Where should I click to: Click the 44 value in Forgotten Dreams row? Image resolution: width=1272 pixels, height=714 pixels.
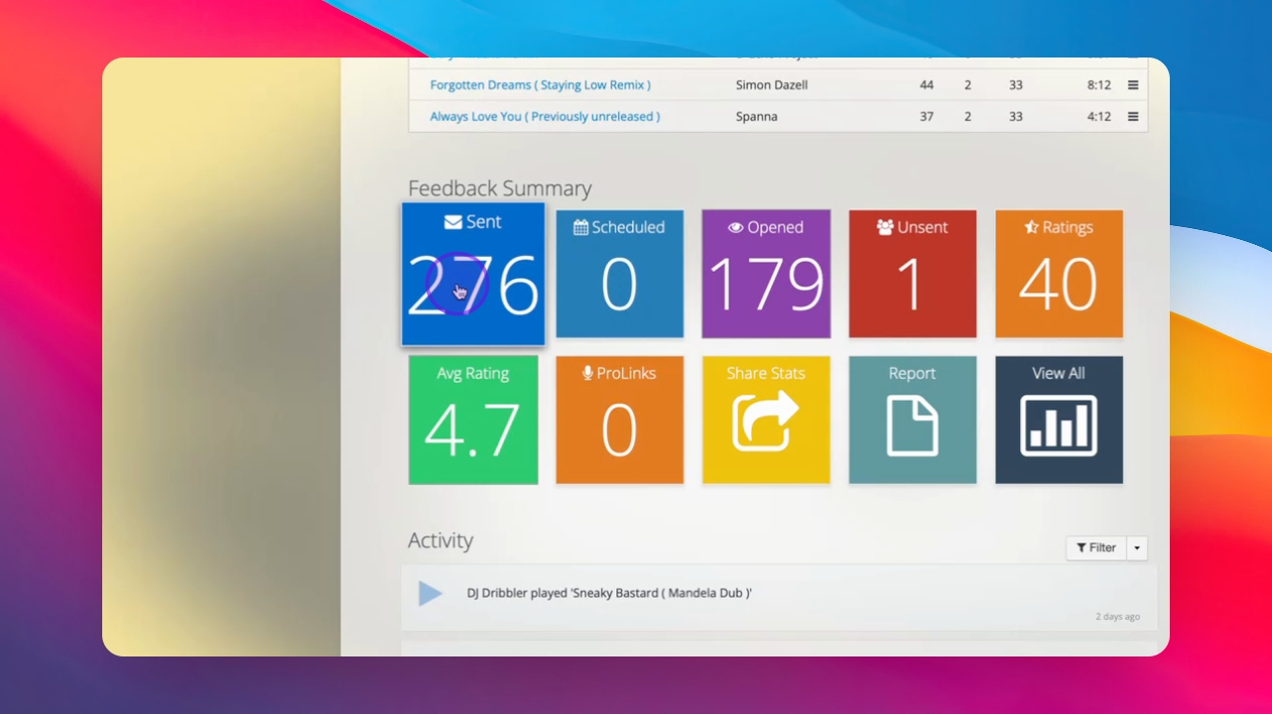(x=927, y=85)
